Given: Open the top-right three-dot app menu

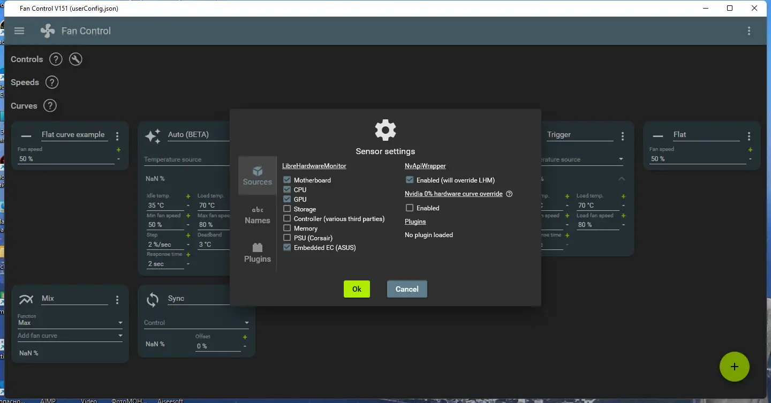Looking at the screenshot, I should point(749,31).
